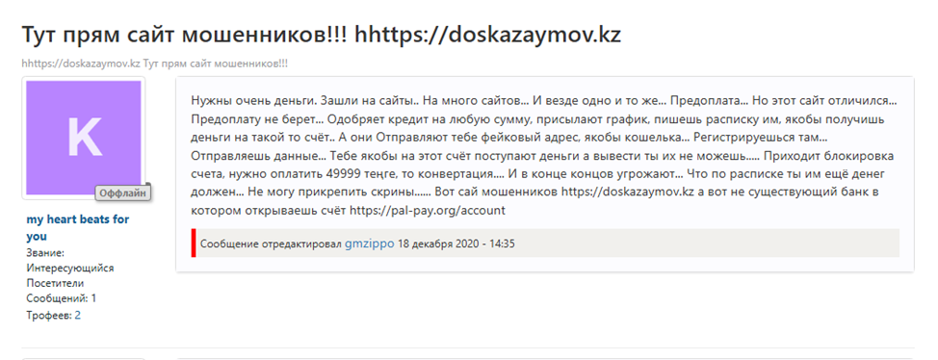Open editor gmzippo's profile link
This screenshot has height=360, width=938.
369,244
